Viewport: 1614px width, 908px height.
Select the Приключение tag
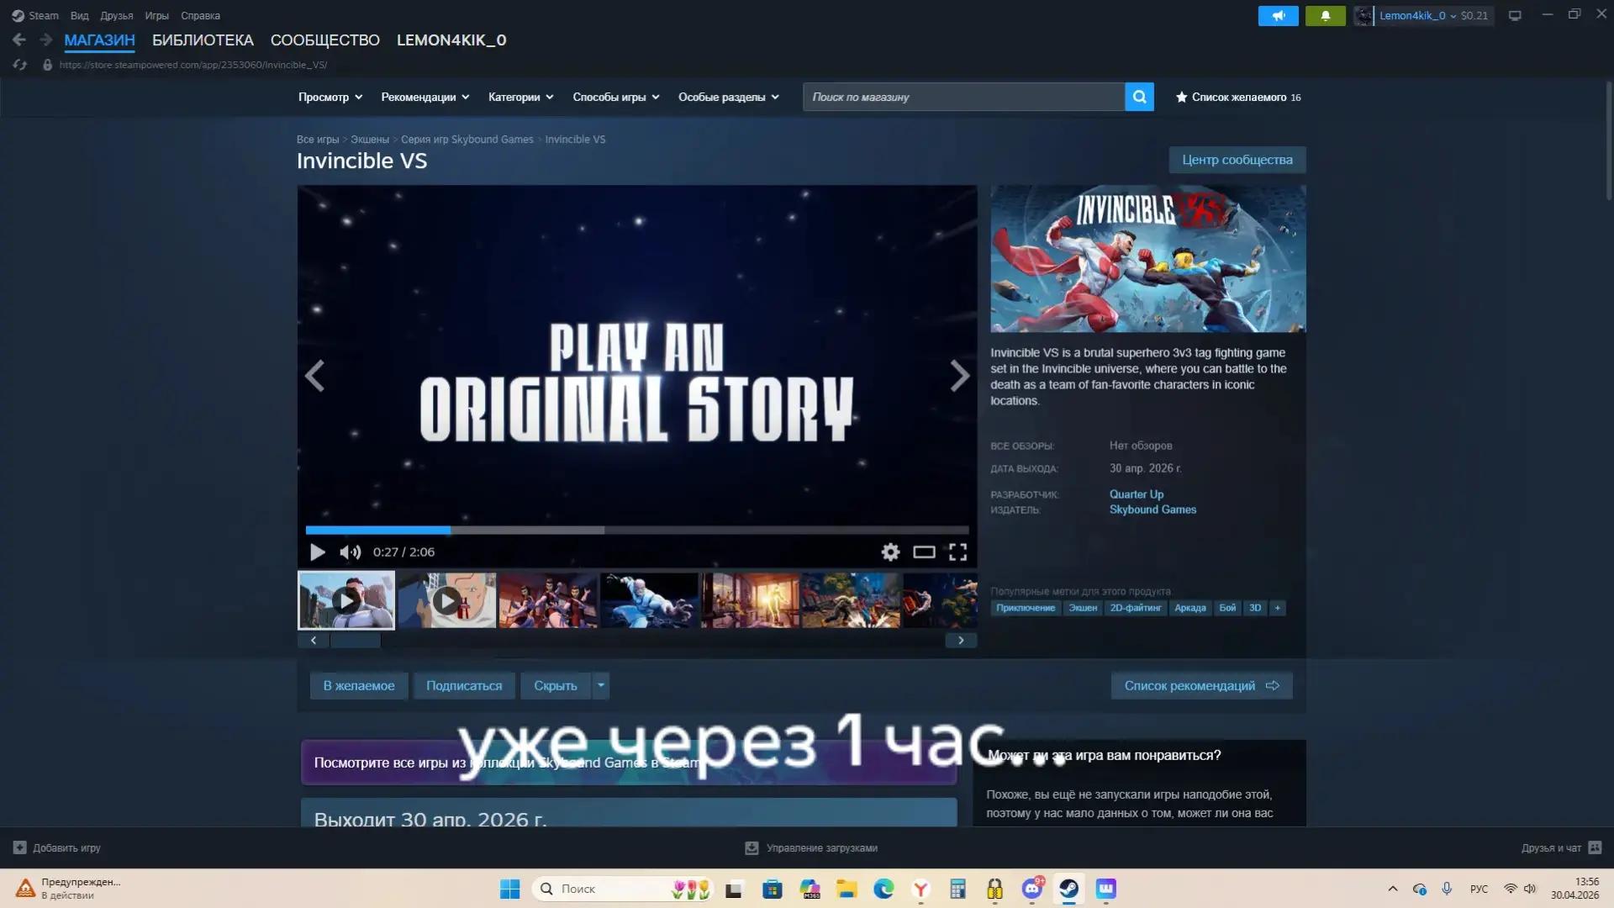(1026, 608)
